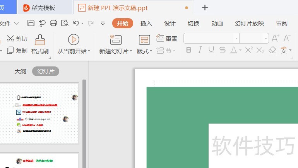298x168 pixels.
Task: Open the Slide Show (幻灯片放映) tab
Action: tap(249, 23)
